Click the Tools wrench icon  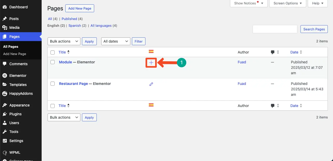click(x=5, y=132)
